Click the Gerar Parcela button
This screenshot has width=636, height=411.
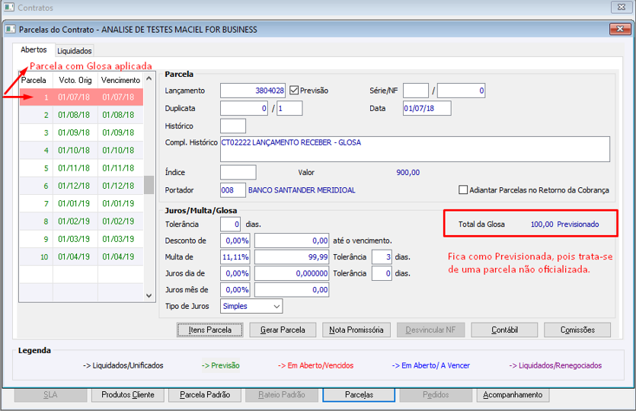tap(283, 330)
